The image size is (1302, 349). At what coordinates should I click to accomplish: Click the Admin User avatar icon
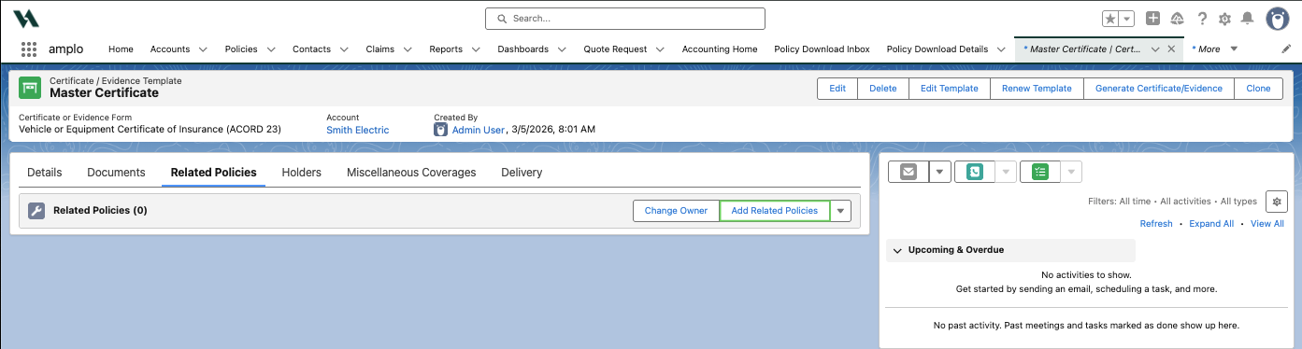click(x=441, y=130)
